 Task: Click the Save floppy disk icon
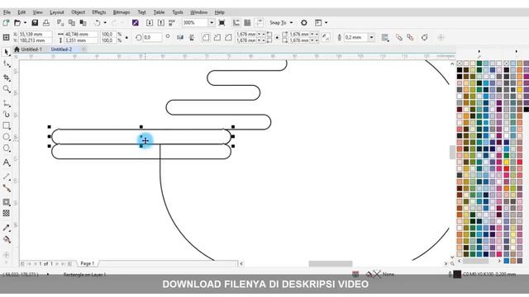click(x=35, y=22)
